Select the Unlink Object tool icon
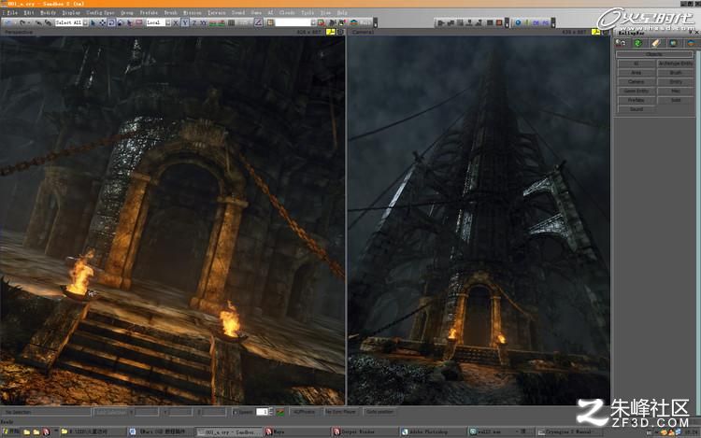The image size is (701, 438). point(49,22)
